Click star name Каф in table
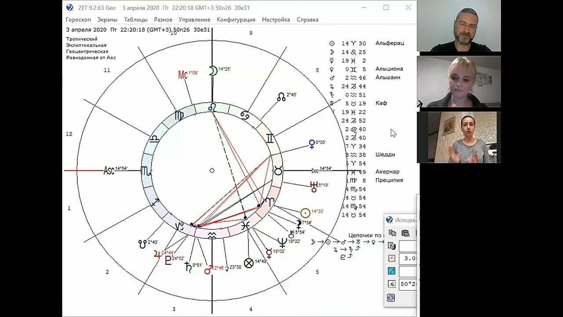The width and height of the screenshot is (563, 317). coord(381,103)
